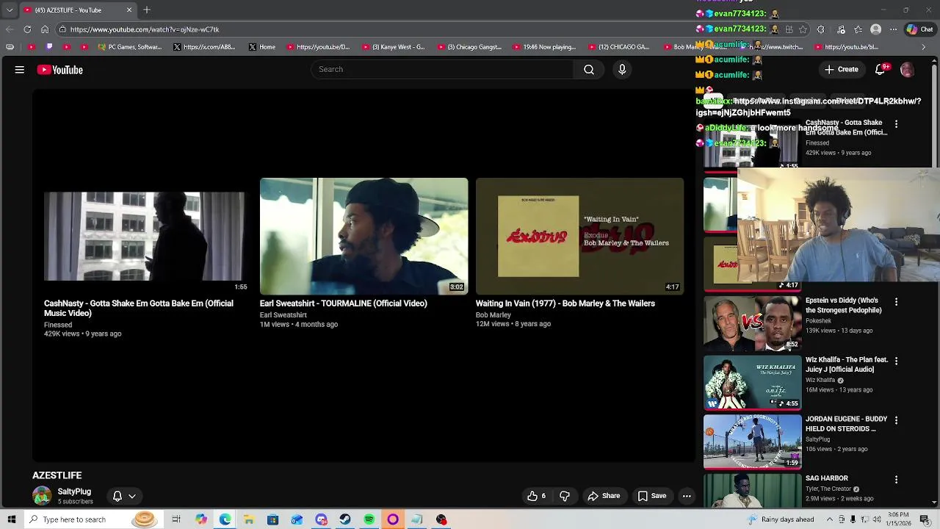940x529 pixels.
Task: Open 19:46 Now playing bookmark
Action: pos(544,47)
